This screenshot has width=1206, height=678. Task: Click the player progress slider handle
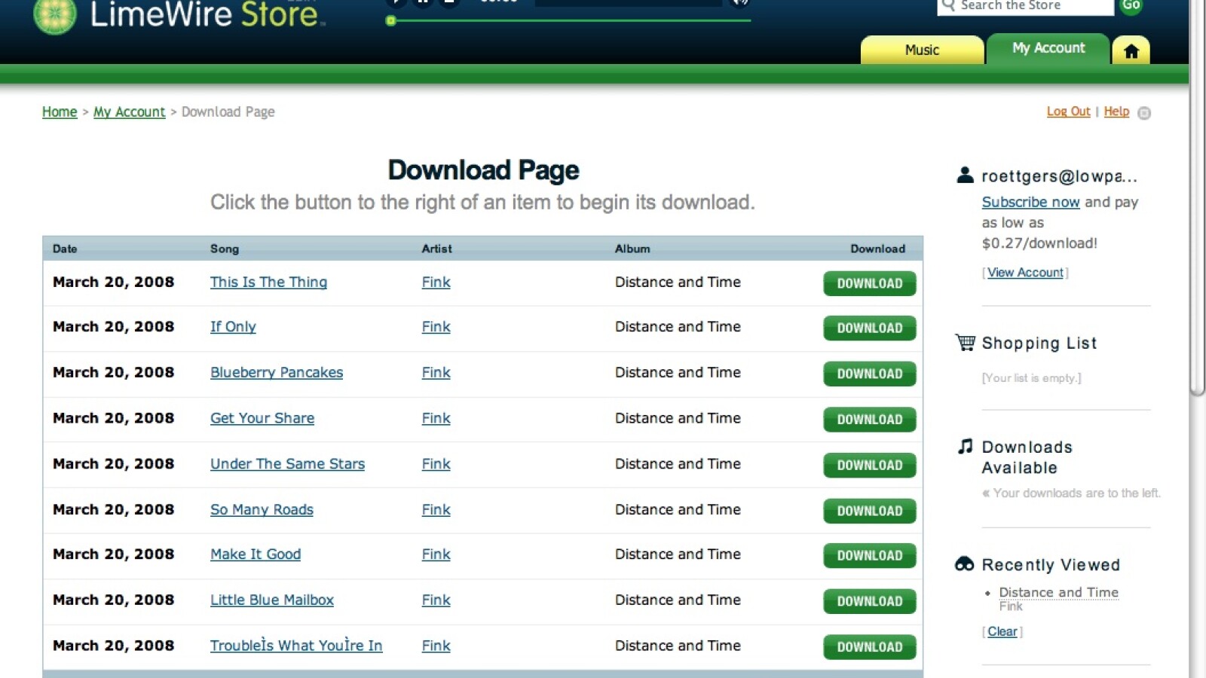[390, 20]
